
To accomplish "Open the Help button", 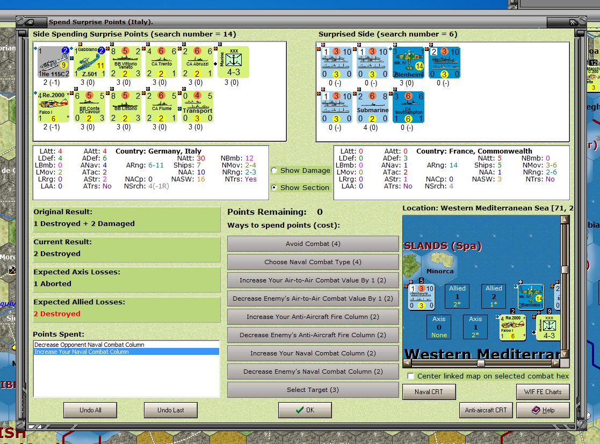I will pyautogui.click(x=543, y=410).
